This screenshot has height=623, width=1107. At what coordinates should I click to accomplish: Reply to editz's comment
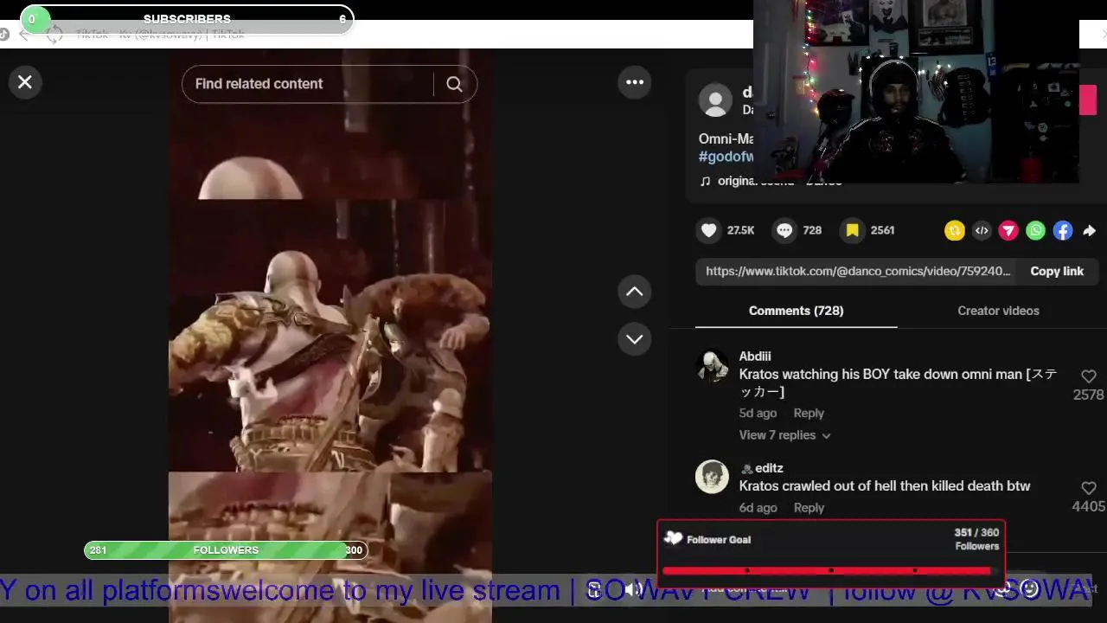pos(809,508)
